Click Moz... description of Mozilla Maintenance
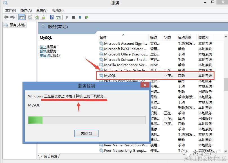The height and width of the screenshot is (163, 228). (x=155, y=65)
